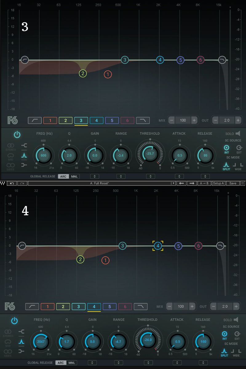Click the redo arrow in the preset toolbar
The height and width of the screenshot is (369, 246).
(22, 183)
